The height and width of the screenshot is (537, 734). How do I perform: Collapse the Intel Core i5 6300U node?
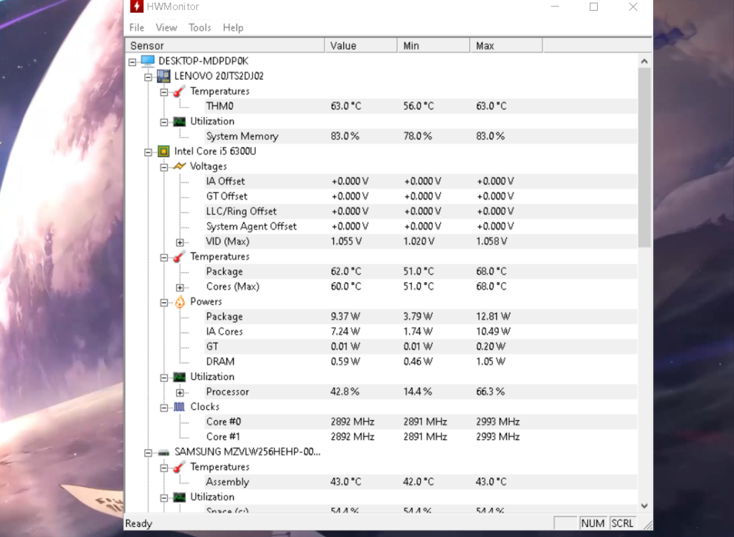click(148, 152)
